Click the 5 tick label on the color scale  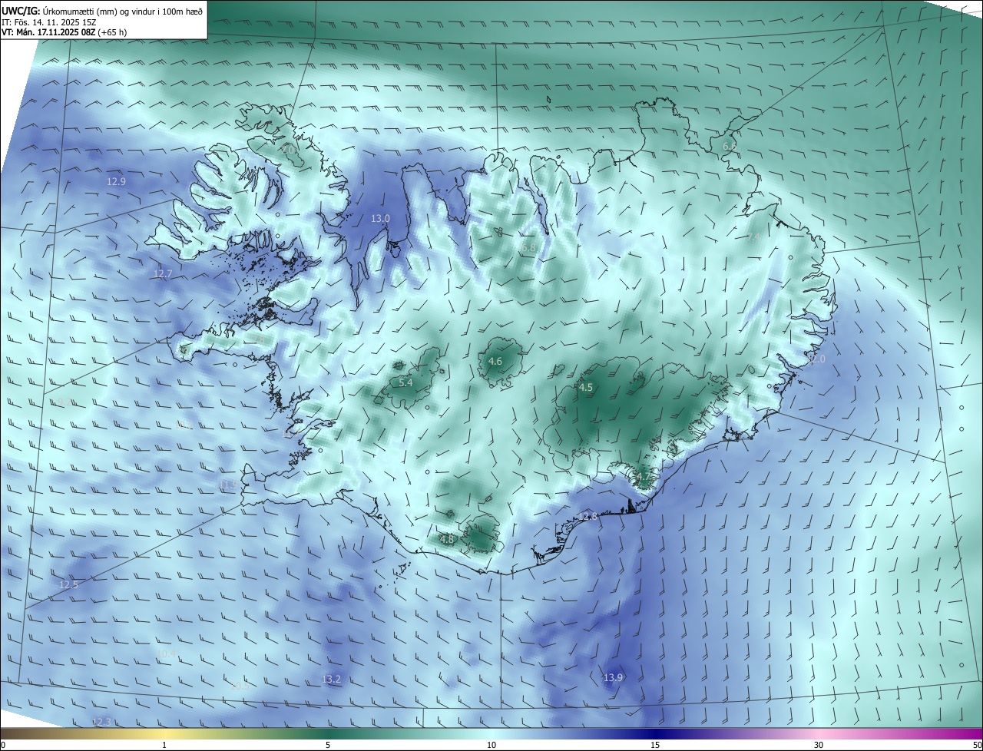tap(328, 745)
